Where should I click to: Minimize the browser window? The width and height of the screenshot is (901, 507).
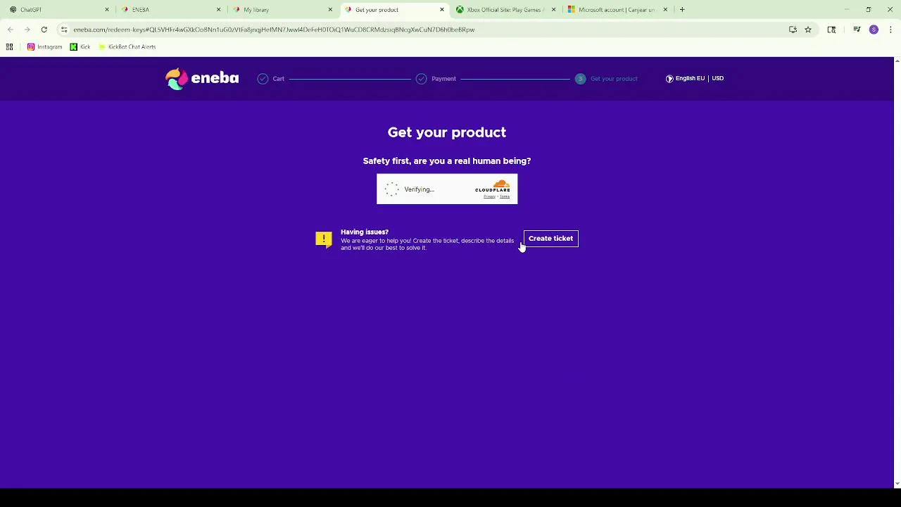point(847,10)
